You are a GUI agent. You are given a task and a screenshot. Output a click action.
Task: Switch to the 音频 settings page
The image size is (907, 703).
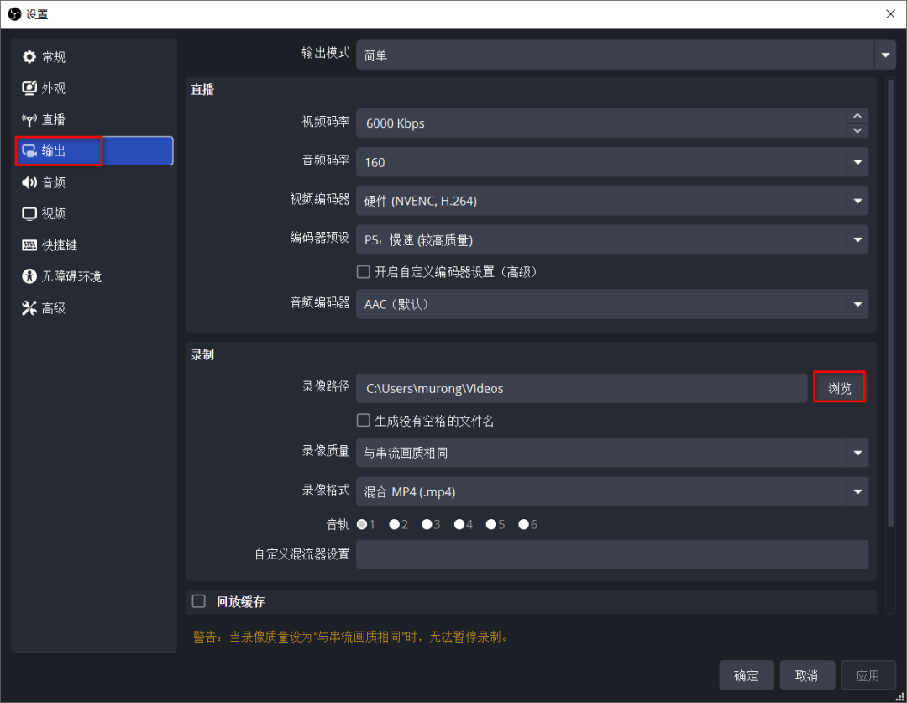pos(52,182)
